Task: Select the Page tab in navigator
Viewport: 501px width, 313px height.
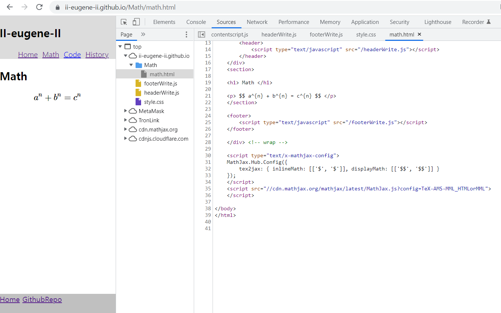Action: coord(126,34)
